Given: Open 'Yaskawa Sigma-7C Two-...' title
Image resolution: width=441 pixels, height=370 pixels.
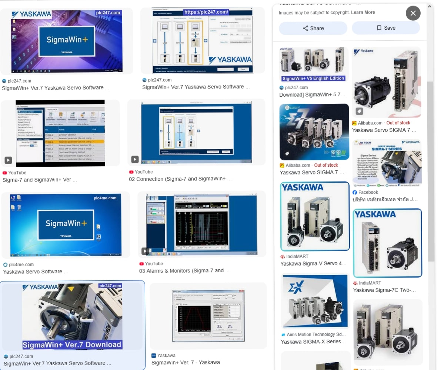Looking at the screenshot, I should 384,290.
